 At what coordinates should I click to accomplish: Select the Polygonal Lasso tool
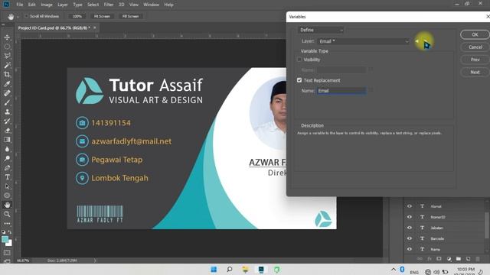(x=7, y=56)
